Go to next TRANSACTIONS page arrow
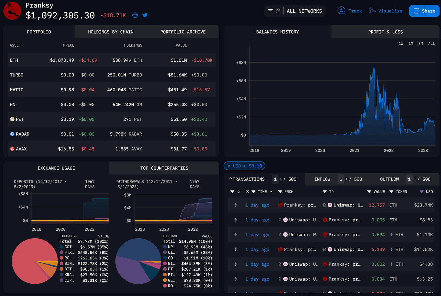This screenshot has height=296, width=441. pyautogui.click(x=281, y=179)
